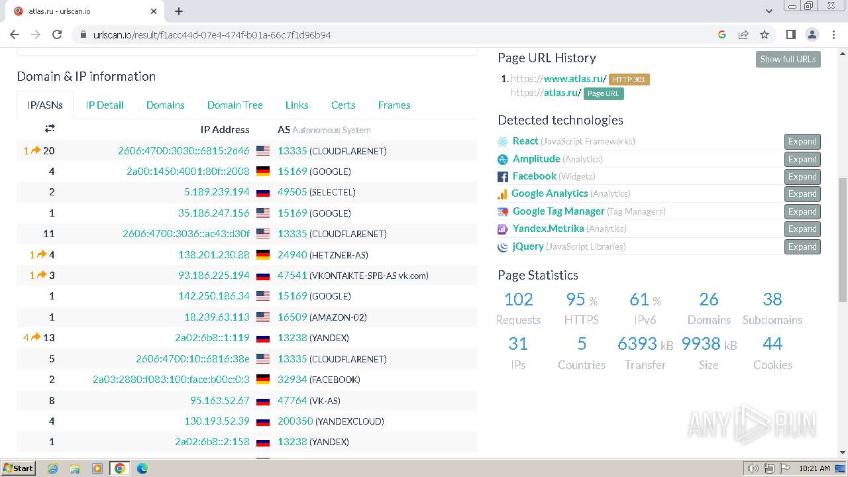Open AS number 49505 SELECTEL
This screenshot has height=477, width=848.
point(292,192)
